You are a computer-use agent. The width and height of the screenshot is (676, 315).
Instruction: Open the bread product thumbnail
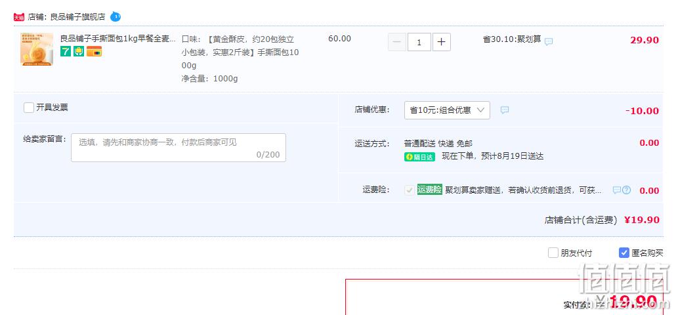pos(37,49)
